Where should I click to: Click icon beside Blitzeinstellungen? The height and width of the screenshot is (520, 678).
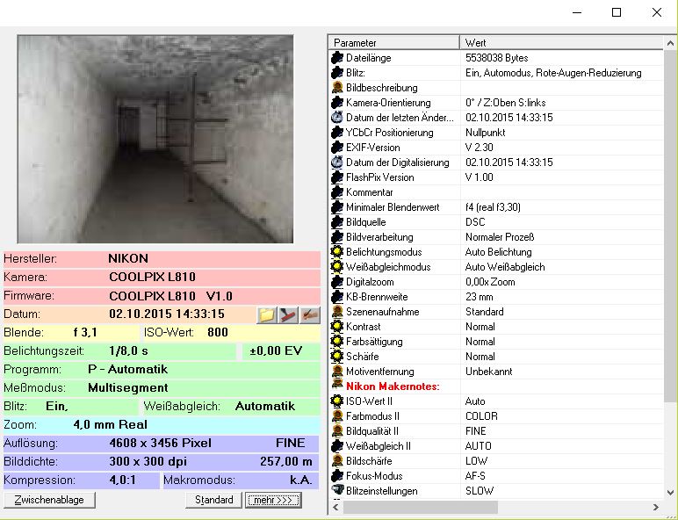[x=337, y=491]
